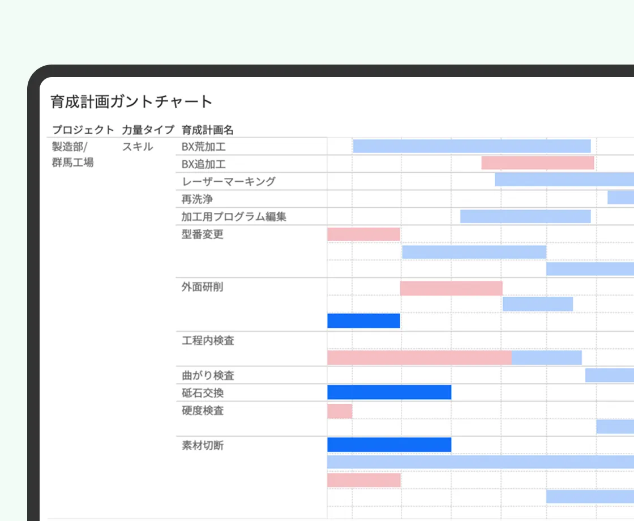
Task: Click the dark blue 素材切断 bar
Action: coord(389,445)
